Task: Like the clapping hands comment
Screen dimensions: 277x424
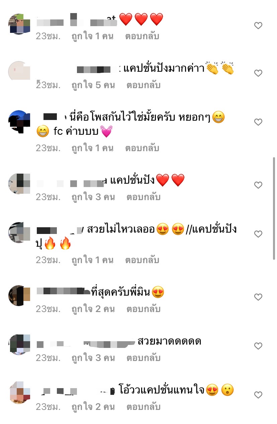Action: pos(258,73)
